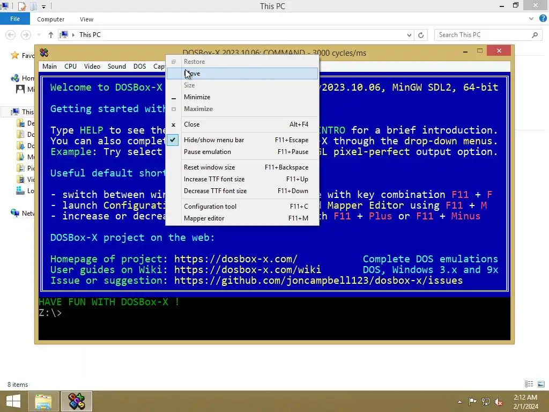The image size is (549, 412).
Task: Click the DOS prompt Z:\>
Action: tap(50, 313)
